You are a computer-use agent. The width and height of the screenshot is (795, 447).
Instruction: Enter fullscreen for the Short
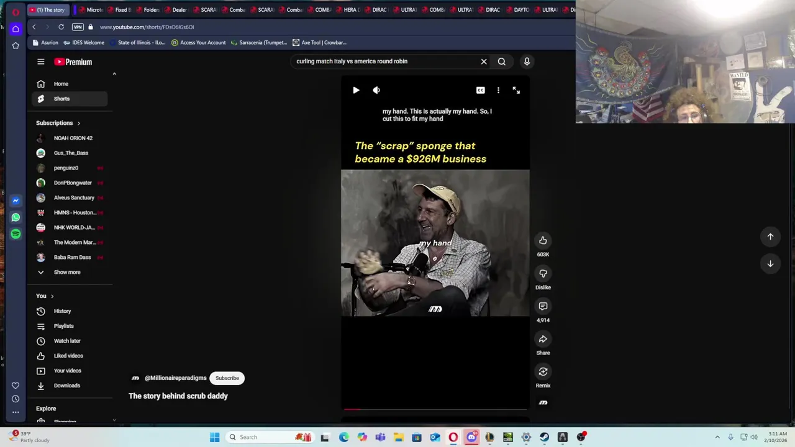tap(516, 90)
